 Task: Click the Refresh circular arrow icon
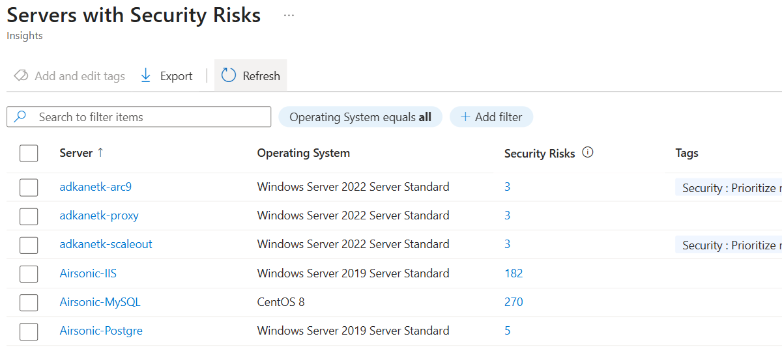229,76
